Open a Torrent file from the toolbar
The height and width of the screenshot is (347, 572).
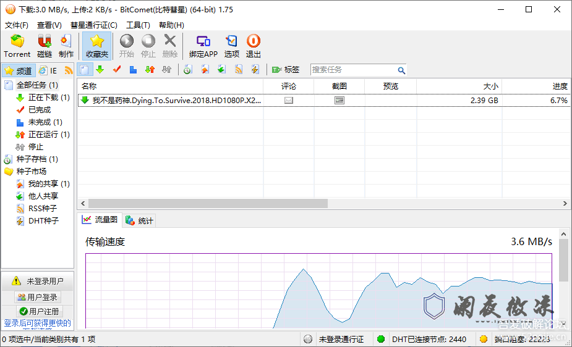pos(17,46)
